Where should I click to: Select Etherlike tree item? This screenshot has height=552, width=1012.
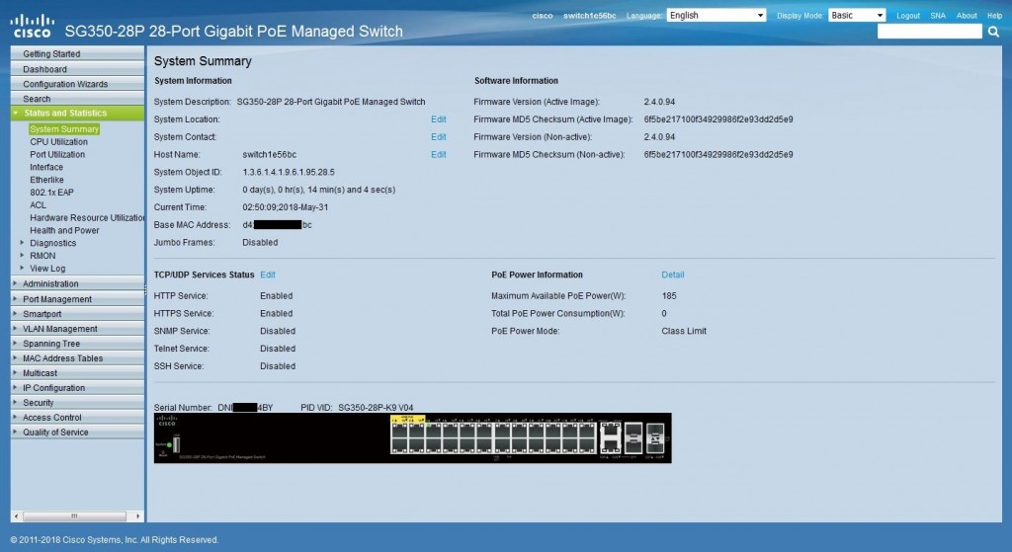46,180
